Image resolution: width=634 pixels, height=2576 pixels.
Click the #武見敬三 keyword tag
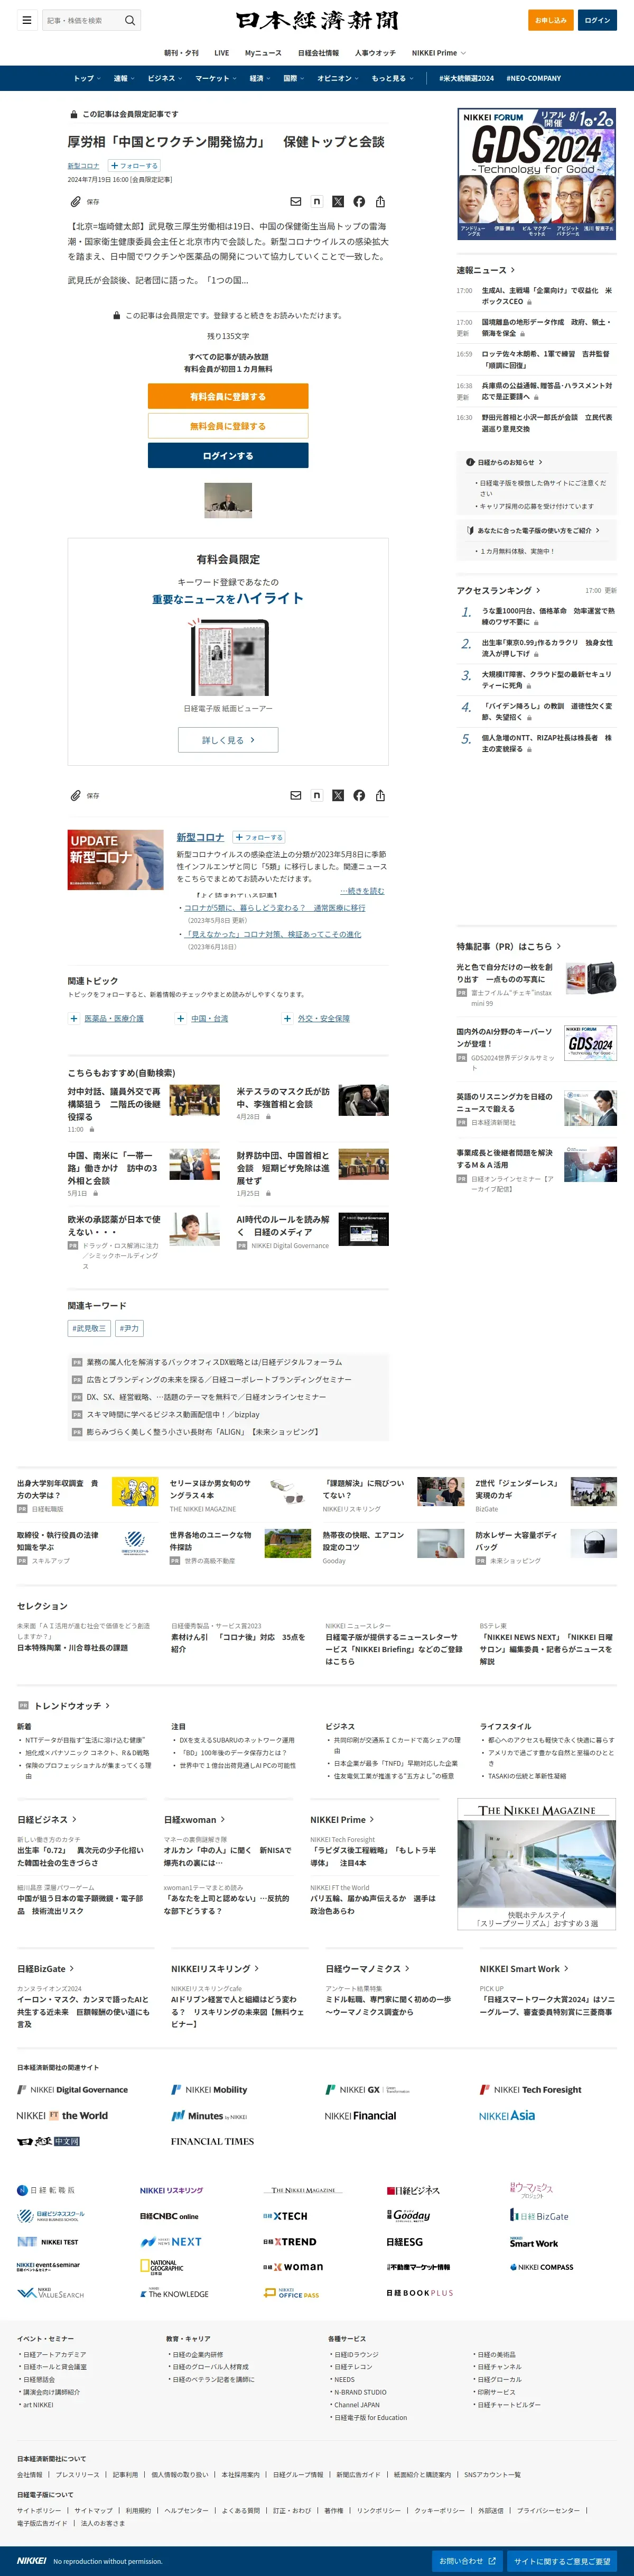click(x=89, y=1328)
